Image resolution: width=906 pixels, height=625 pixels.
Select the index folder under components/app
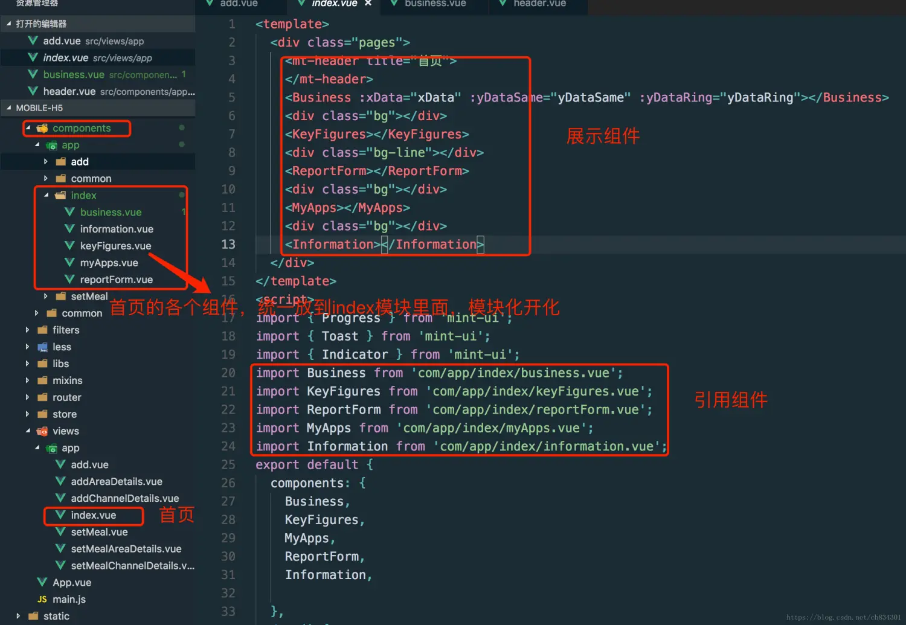click(83, 196)
